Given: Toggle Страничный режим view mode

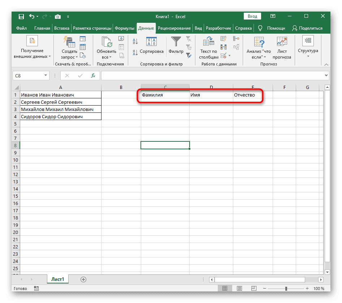Looking at the screenshot, I should [254, 288].
